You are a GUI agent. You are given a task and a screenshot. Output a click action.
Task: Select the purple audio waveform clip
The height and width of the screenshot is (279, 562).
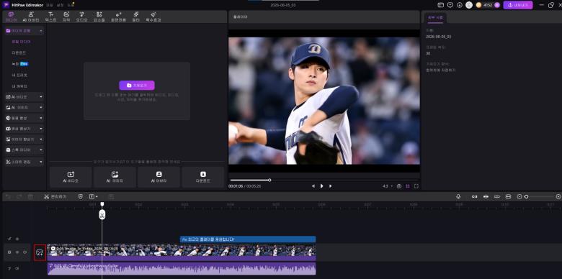coord(182,269)
